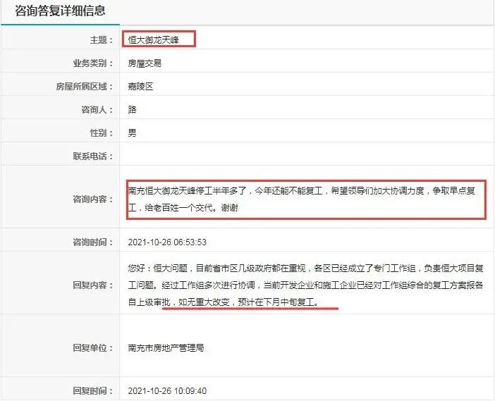
Task: Click the 回复内容 label
Action: pyautogui.click(x=93, y=285)
